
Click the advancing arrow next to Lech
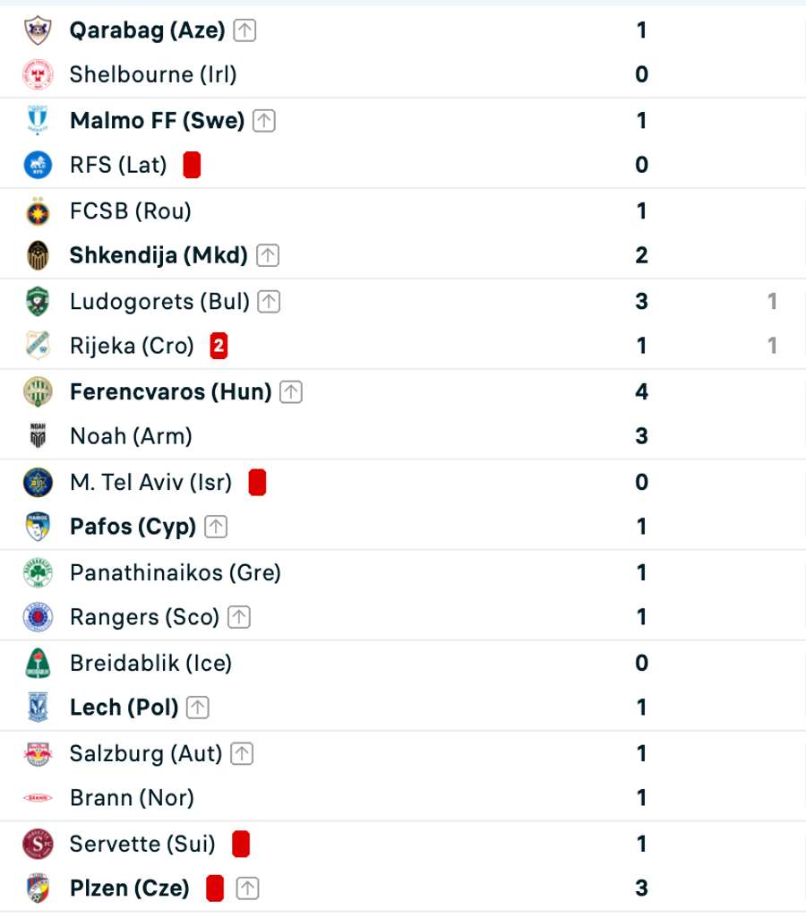[x=198, y=708]
